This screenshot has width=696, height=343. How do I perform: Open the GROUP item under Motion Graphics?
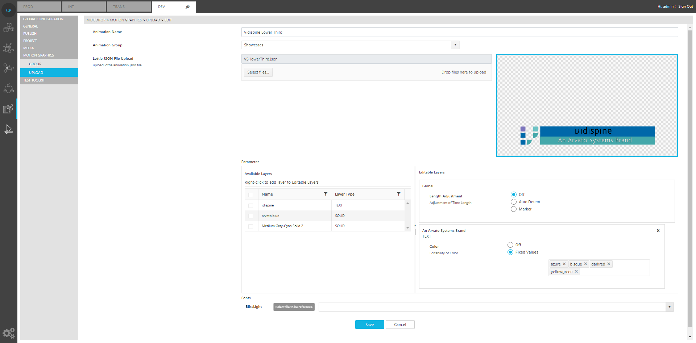click(x=35, y=64)
